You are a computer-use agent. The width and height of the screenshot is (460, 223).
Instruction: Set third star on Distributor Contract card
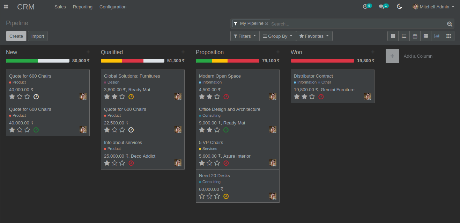coord(312,96)
